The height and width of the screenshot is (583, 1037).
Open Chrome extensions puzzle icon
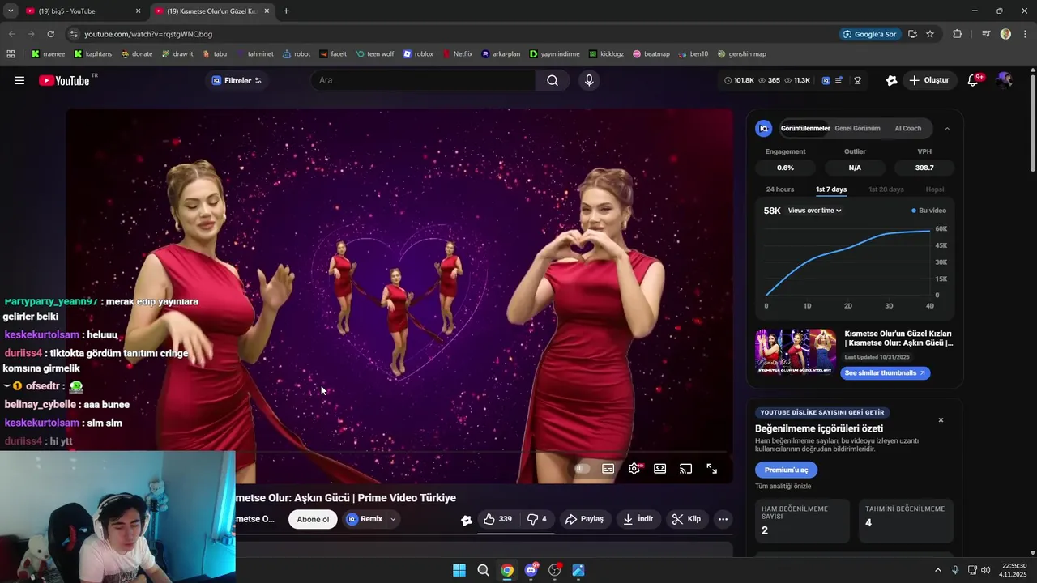click(x=958, y=34)
